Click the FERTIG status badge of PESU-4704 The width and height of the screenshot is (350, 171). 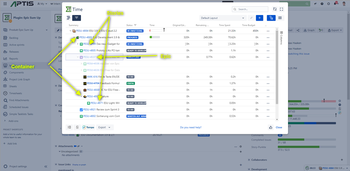pos(131,83)
